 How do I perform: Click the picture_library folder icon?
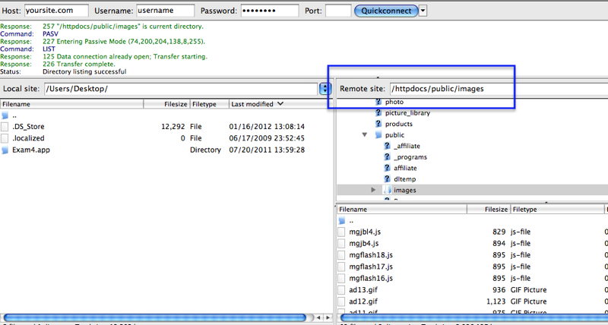(x=378, y=112)
